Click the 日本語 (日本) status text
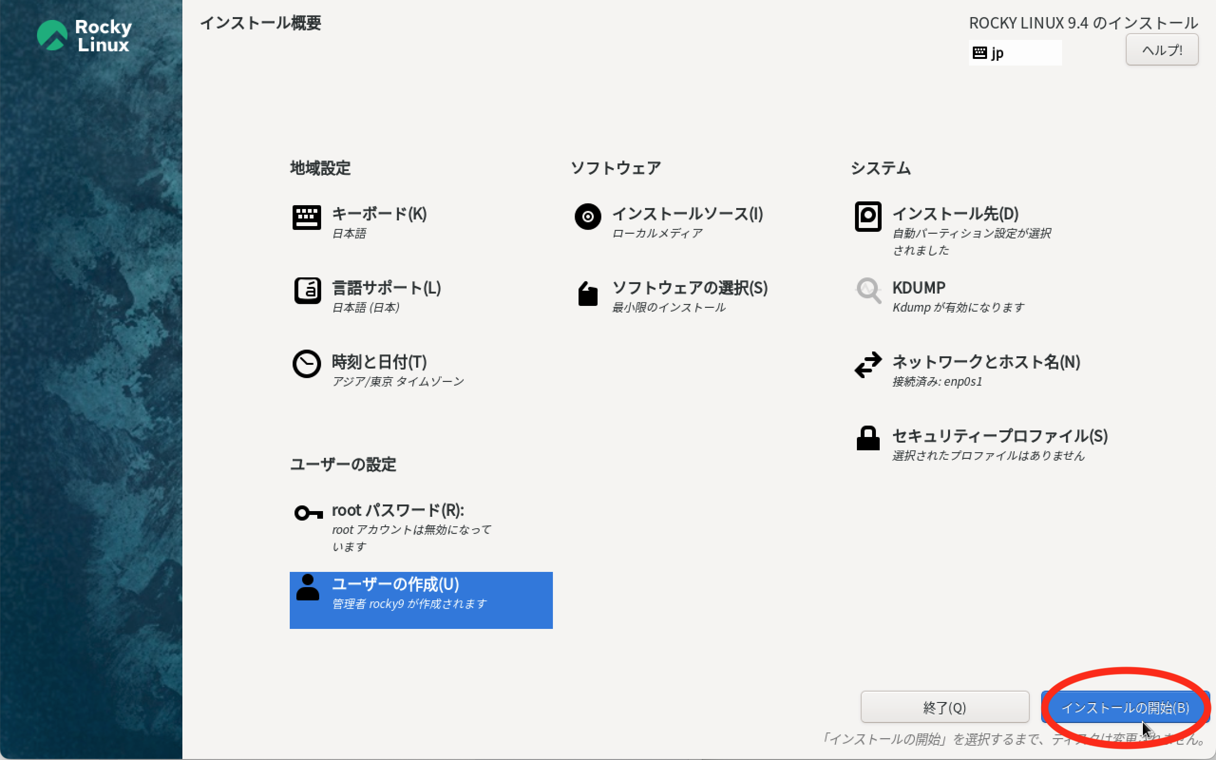 366,308
